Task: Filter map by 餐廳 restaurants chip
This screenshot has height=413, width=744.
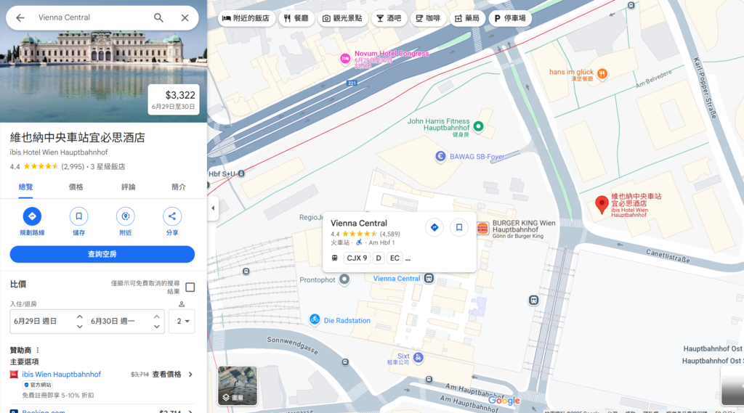Action: [296, 18]
